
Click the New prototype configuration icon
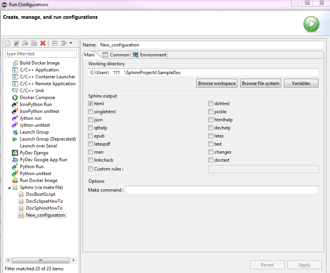click(x=17, y=43)
